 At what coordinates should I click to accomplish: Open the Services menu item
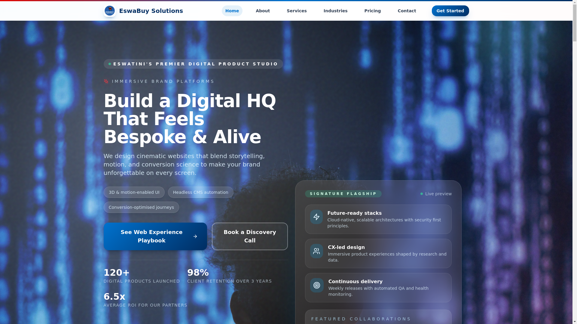tap(297, 11)
